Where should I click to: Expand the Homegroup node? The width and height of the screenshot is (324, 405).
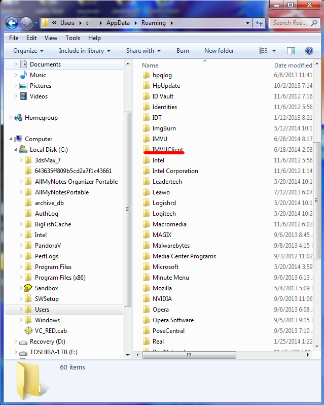11,118
